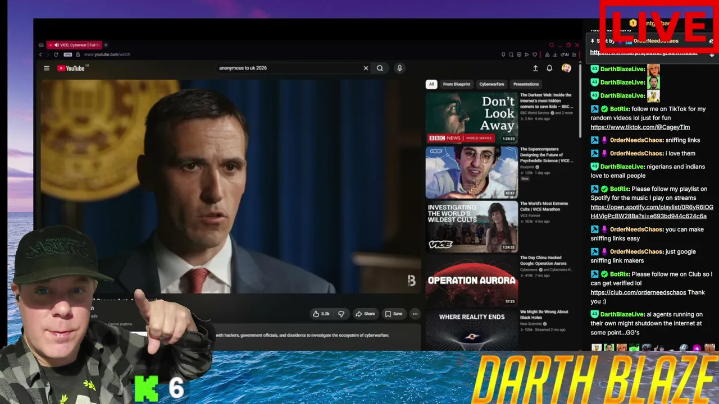Image resolution: width=719 pixels, height=404 pixels.
Task: Clear the YouTube search text
Action: pos(366,68)
